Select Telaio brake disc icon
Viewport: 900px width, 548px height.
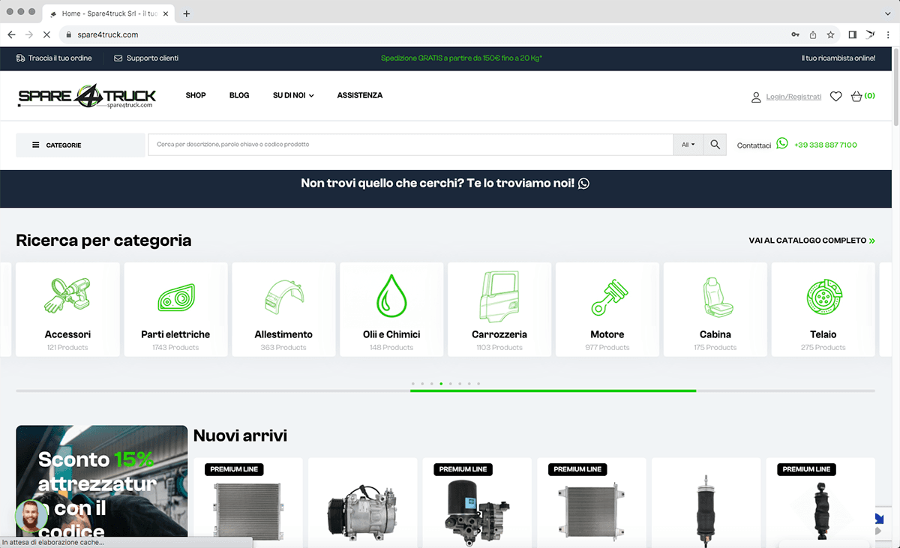(825, 297)
